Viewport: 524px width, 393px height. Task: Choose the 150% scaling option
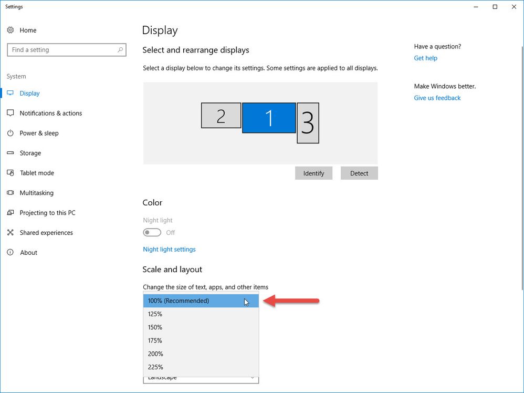(x=201, y=327)
